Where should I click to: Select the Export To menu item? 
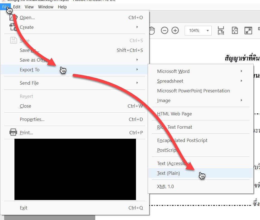[74, 70]
